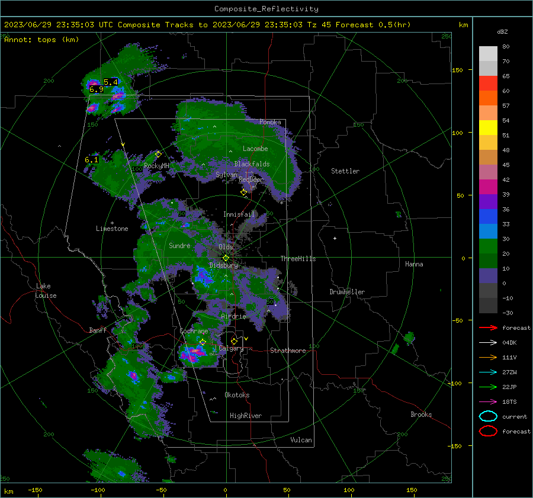Click the Lacombe city label
Viewport: 533px width, 498px height.
pos(255,149)
